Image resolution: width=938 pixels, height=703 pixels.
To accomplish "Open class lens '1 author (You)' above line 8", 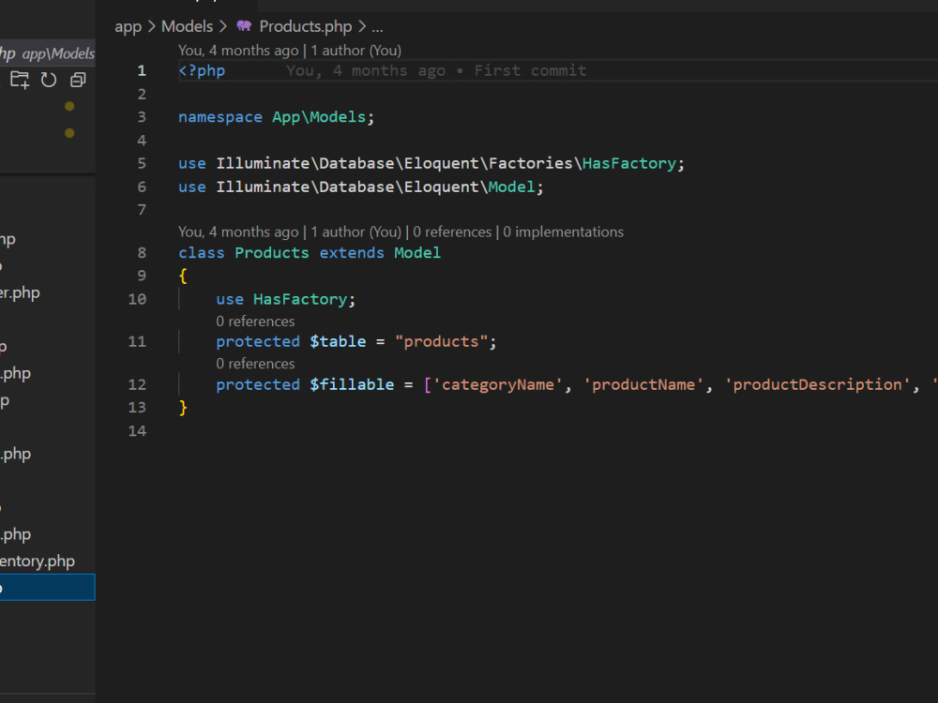I will coord(356,232).
